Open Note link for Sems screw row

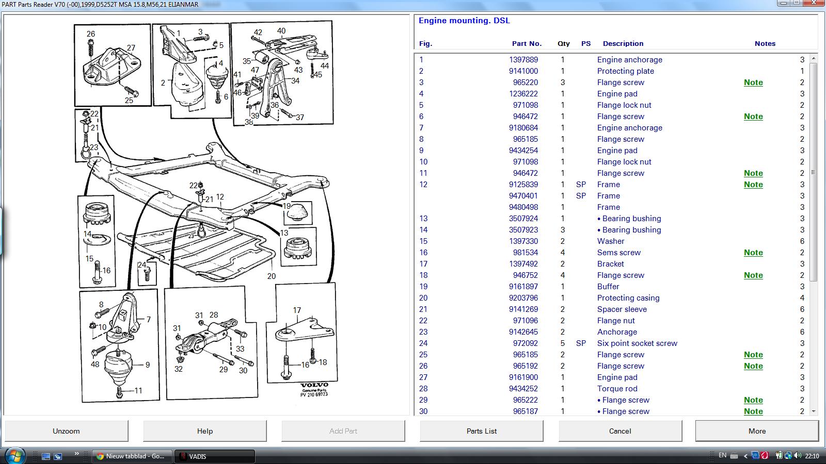[753, 253]
